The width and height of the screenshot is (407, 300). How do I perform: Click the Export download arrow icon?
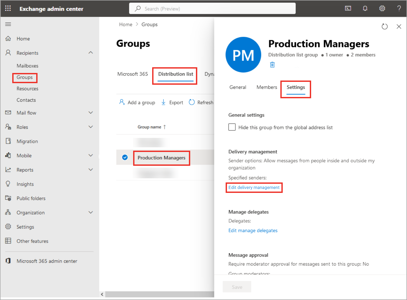163,102
